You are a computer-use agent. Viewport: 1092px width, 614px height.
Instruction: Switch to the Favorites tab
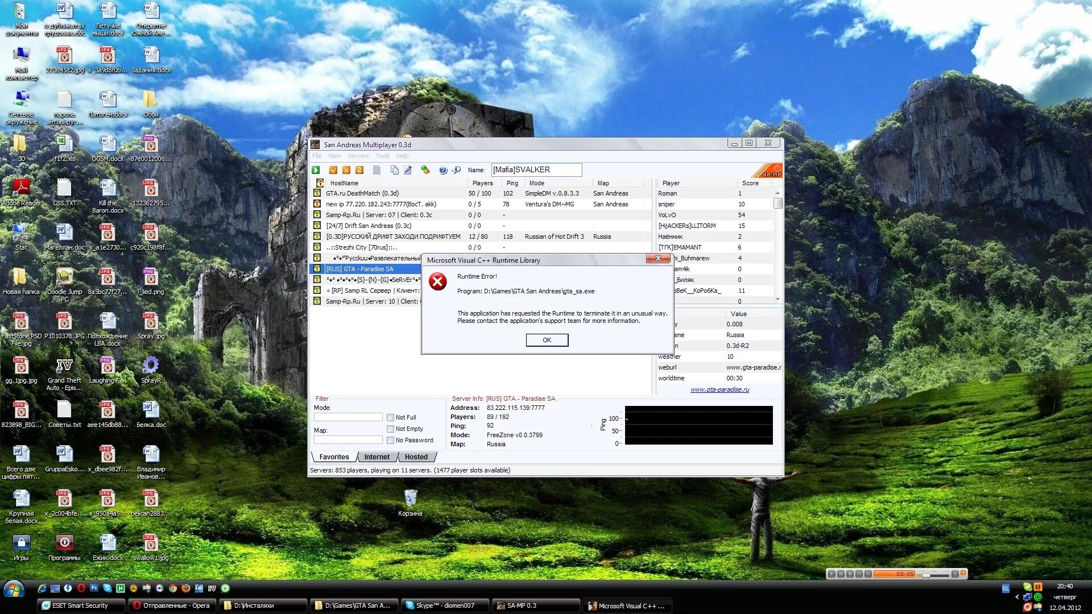pos(334,457)
